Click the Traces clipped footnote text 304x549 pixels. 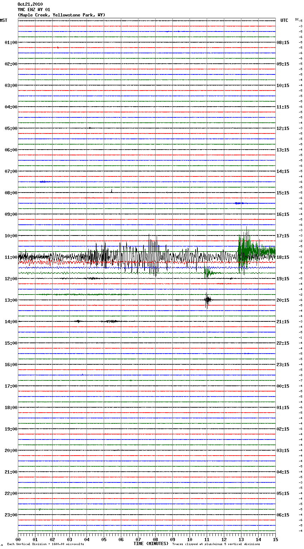point(216,544)
